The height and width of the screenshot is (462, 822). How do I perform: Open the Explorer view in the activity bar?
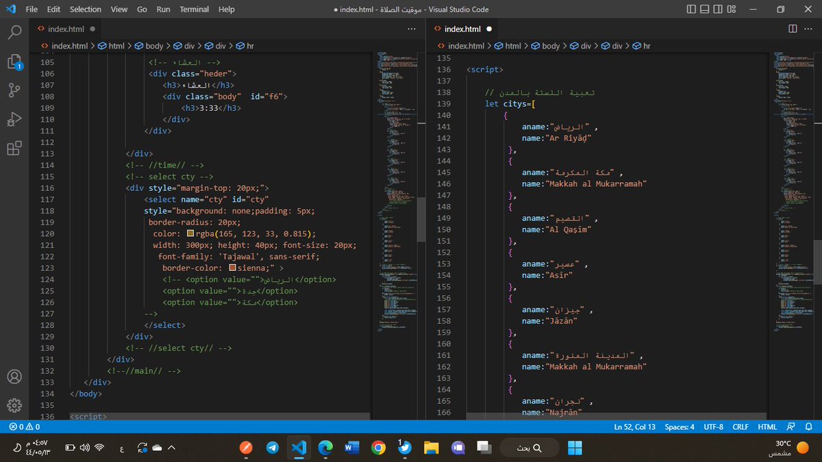14,61
